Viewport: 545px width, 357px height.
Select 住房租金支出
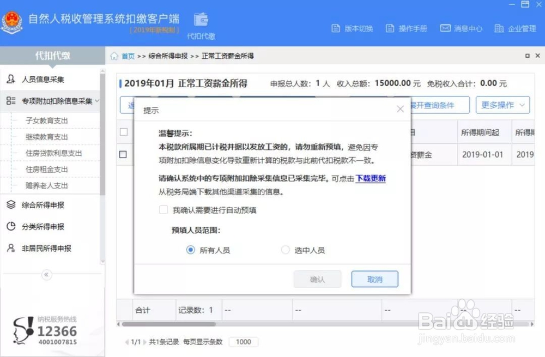pyautogui.click(x=46, y=170)
